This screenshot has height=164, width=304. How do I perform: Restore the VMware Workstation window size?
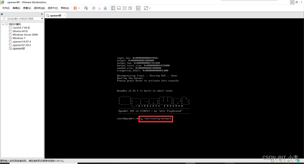[297, 2]
